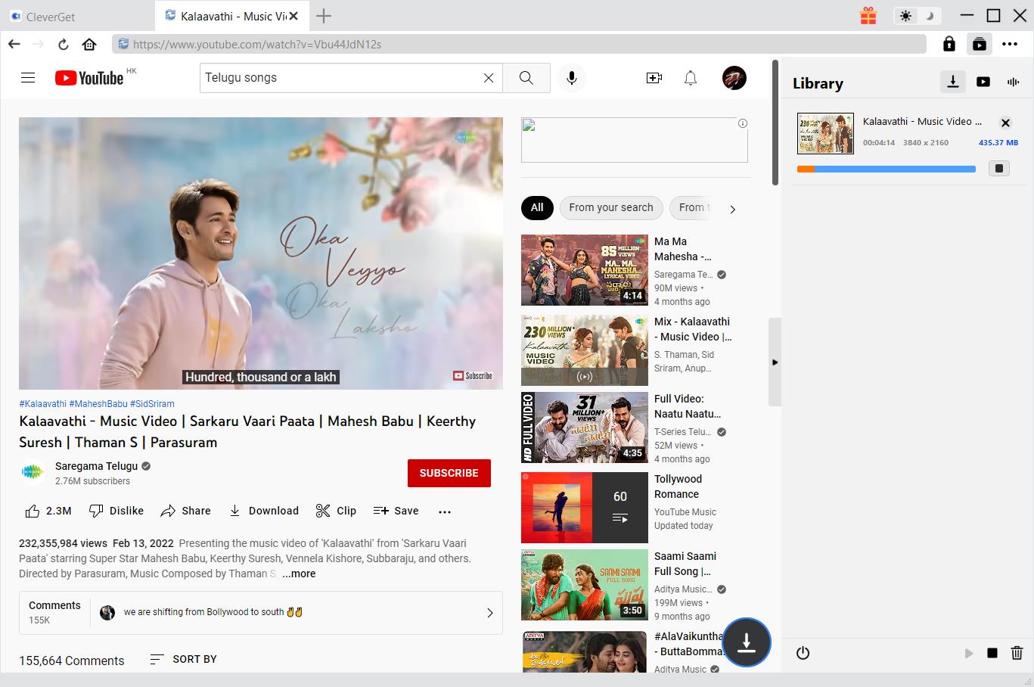
Task: Click the download progress bar
Action: pos(886,169)
